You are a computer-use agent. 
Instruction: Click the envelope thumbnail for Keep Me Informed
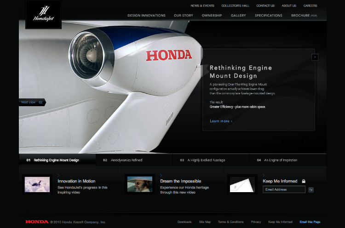(x=242, y=184)
